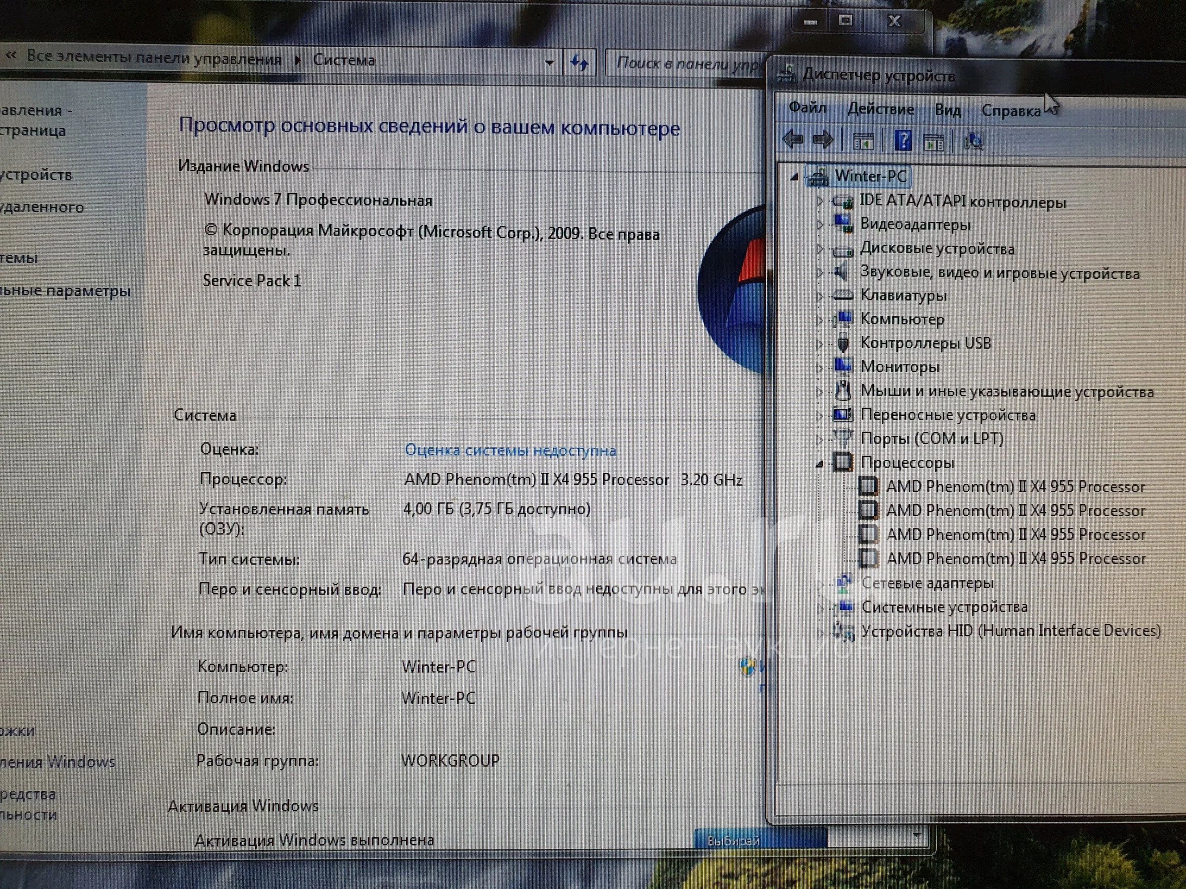The width and height of the screenshot is (1186, 889).
Task: Expand IDE ATA/ATAPI контроллеры node
Action: click(819, 202)
